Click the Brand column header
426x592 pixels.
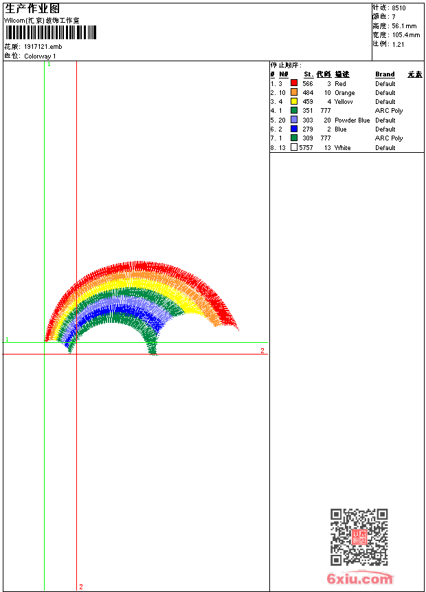pyautogui.click(x=385, y=74)
